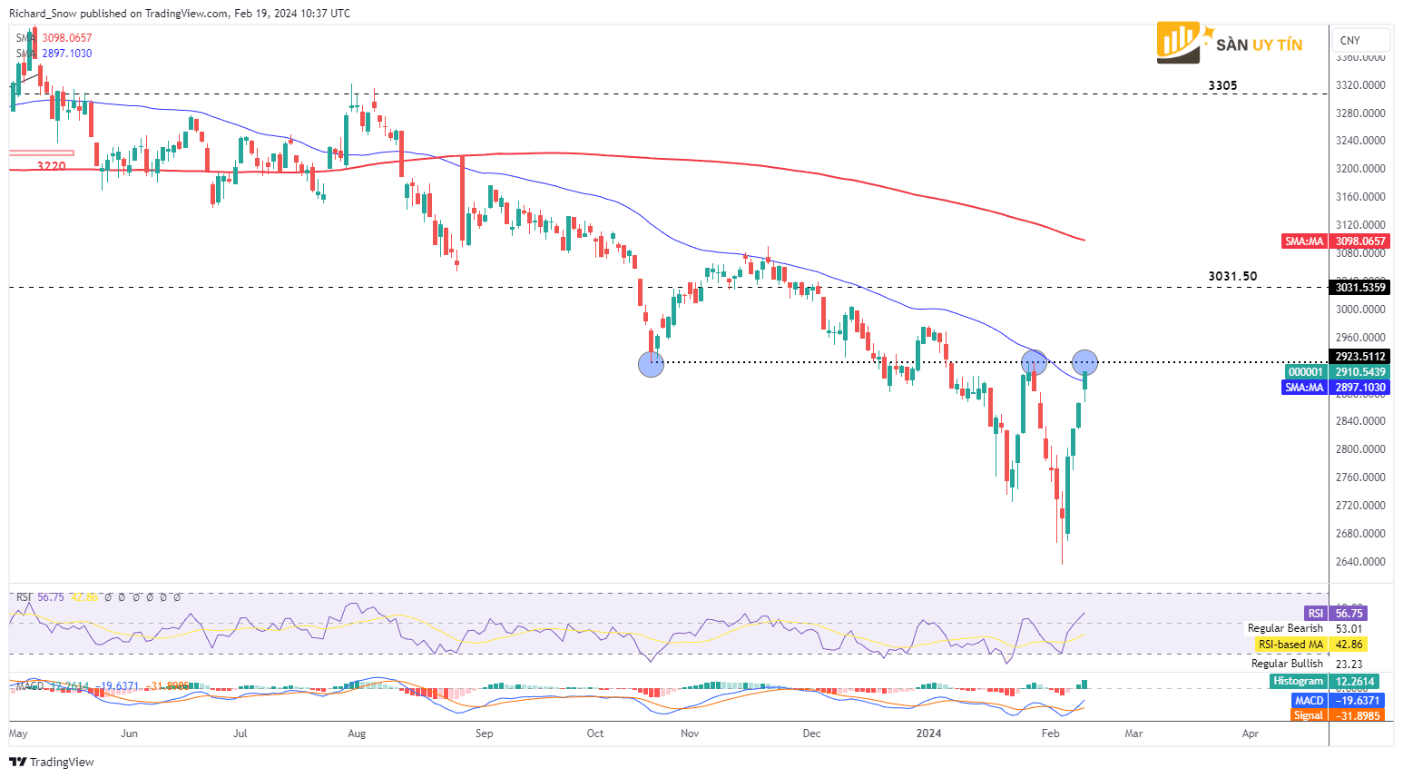
Task: Click the -31.8985 Signal axis value
Action: pos(1357,715)
